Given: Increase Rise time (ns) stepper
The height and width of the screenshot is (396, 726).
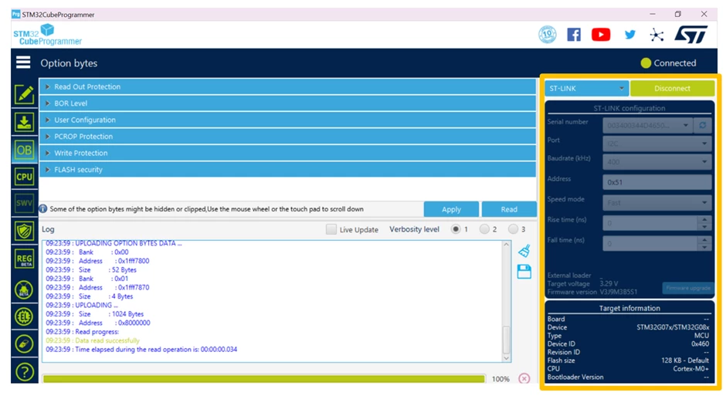Looking at the screenshot, I should coord(704,219).
